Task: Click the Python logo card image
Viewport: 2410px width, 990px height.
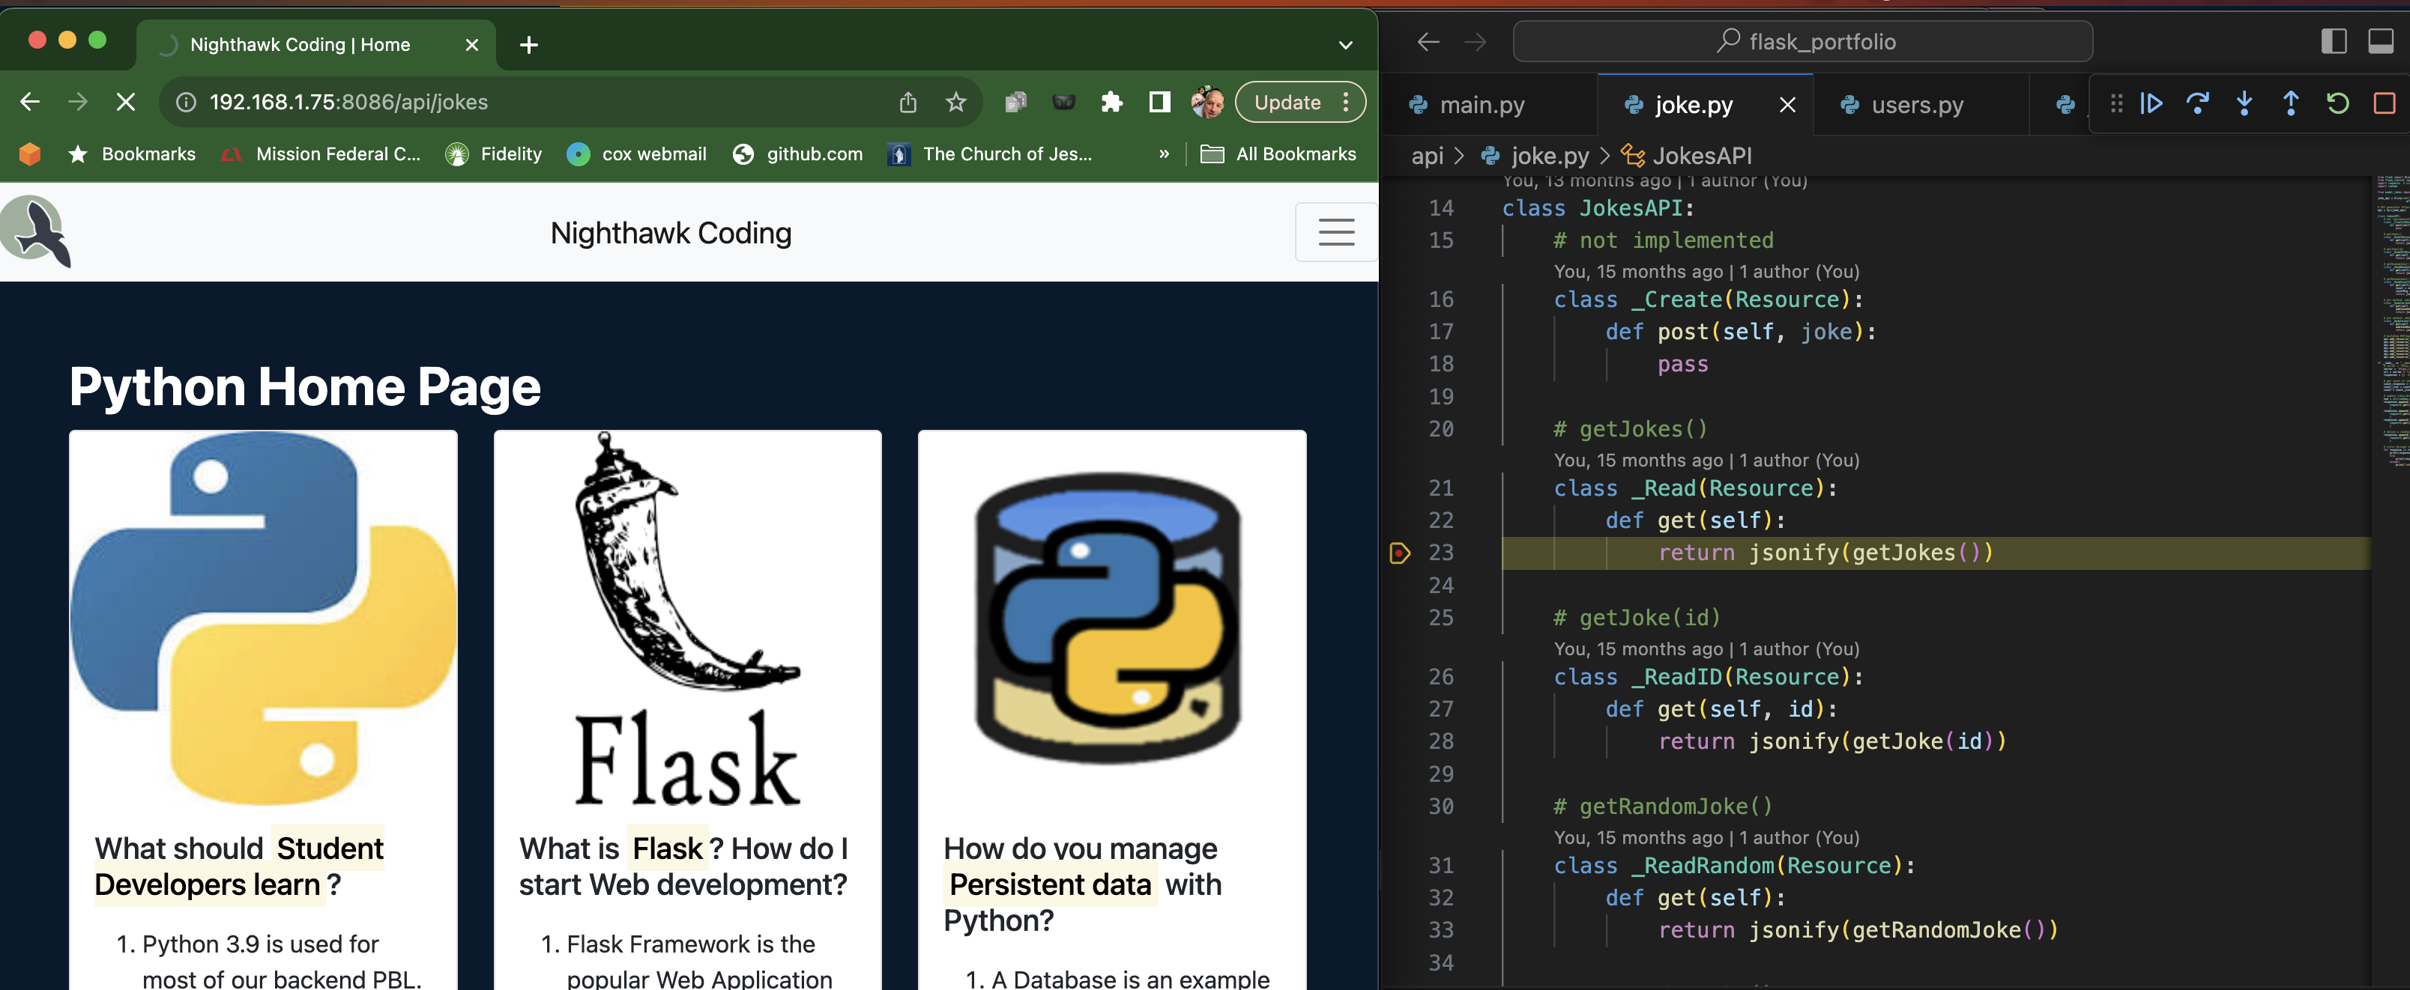Action: 263,617
